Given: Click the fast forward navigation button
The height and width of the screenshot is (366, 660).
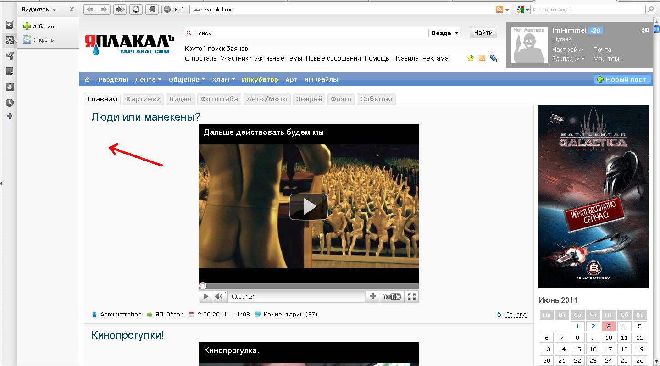Looking at the screenshot, I should (120, 10).
